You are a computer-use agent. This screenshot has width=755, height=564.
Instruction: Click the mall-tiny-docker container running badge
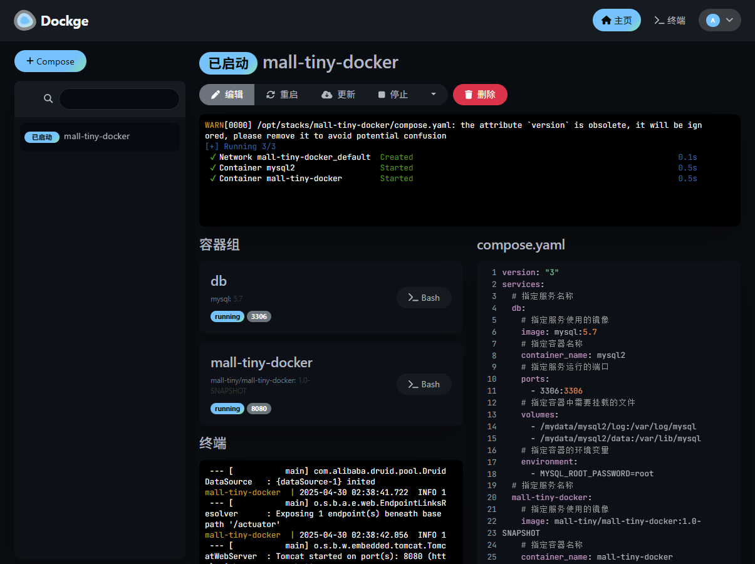tap(227, 409)
